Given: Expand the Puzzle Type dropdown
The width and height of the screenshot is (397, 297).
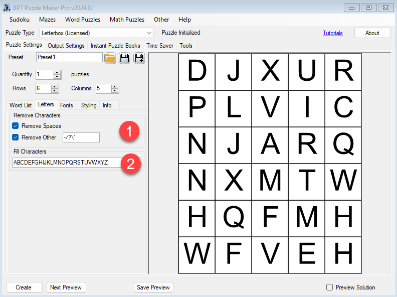Looking at the screenshot, I should click(148, 33).
